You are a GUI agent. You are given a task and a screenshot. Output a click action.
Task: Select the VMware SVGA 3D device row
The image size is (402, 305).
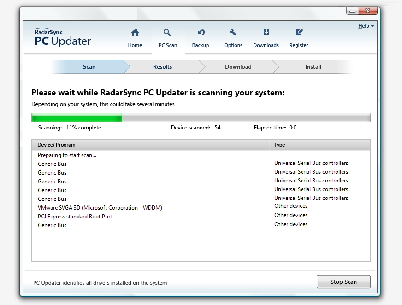(100, 208)
